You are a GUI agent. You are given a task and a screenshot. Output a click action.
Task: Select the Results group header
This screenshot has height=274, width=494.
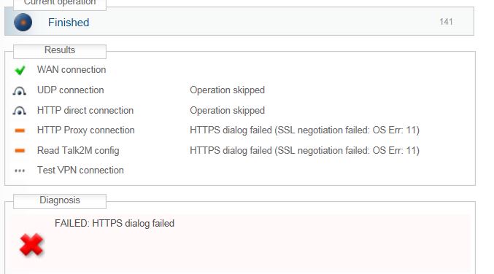(60, 50)
